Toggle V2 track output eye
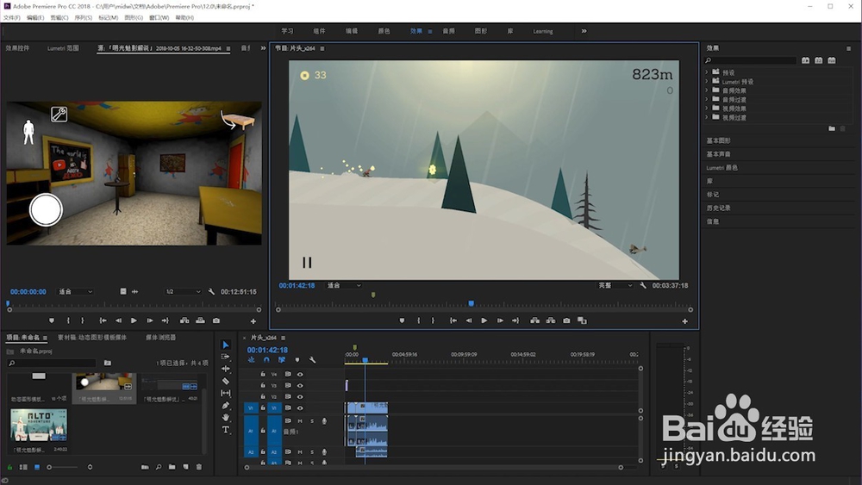The width and height of the screenshot is (862, 485). coord(300,396)
